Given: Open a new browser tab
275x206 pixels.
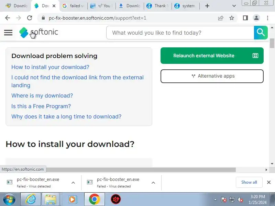Looking at the screenshot, I should pos(207,6).
